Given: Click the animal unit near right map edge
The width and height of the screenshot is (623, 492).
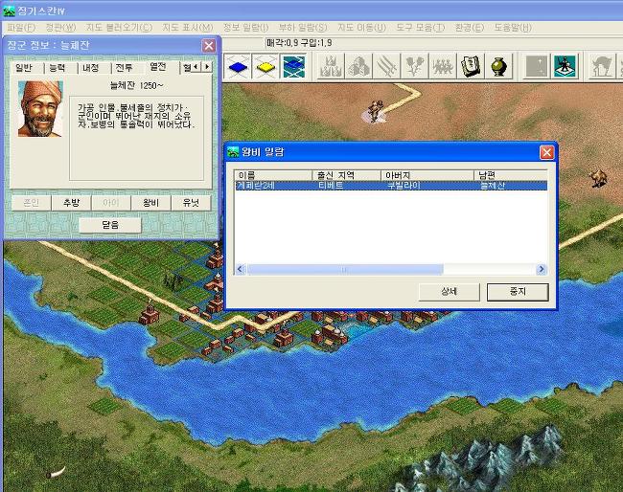Looking at the screenshot, I should point(598,178).
